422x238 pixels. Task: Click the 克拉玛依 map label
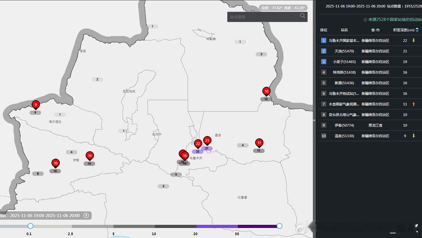pyautogui.click(x=129, y=91)
